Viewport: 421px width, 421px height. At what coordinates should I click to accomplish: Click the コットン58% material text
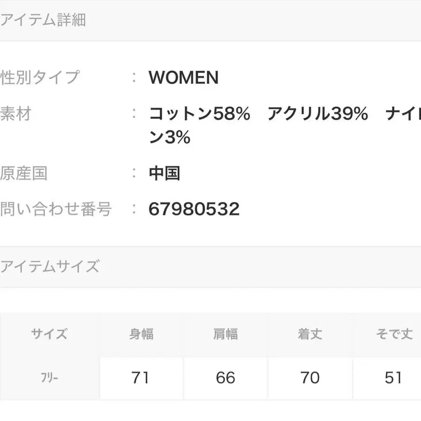(x=200, y=114)
